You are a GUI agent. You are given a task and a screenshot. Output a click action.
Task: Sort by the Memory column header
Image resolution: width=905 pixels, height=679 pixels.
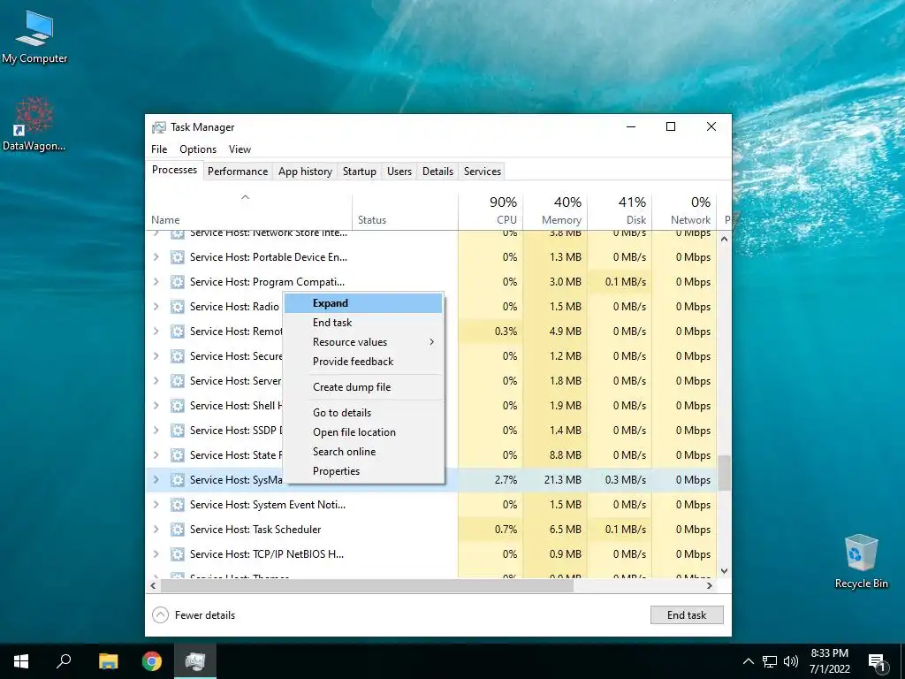click(555, 210)
